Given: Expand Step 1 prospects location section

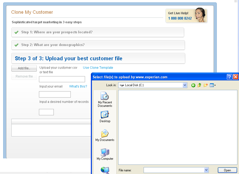Looking at the screenshot, I should (98, 32).
